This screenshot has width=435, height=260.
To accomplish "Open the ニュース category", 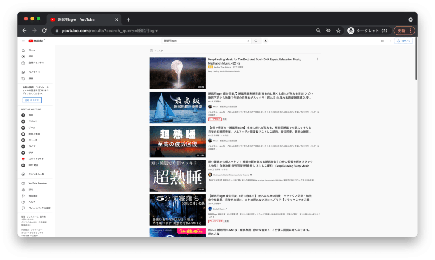I will tap(33, 140).
